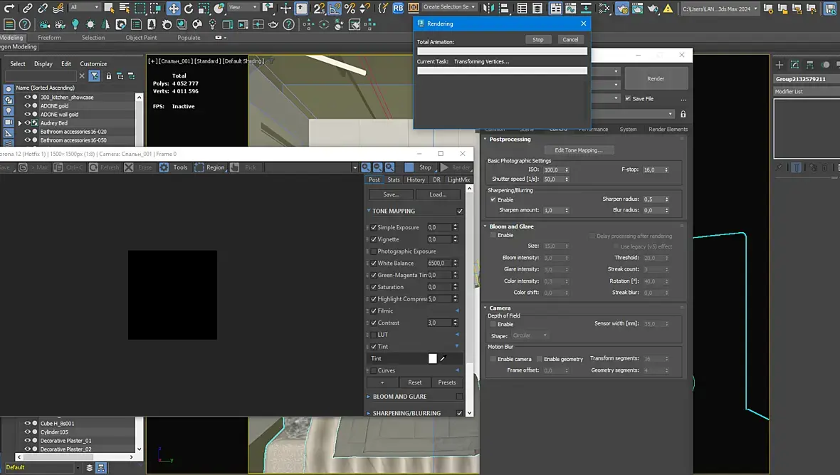Select the Move transform tool
The image size is (840, 475).
click(173, 9)
